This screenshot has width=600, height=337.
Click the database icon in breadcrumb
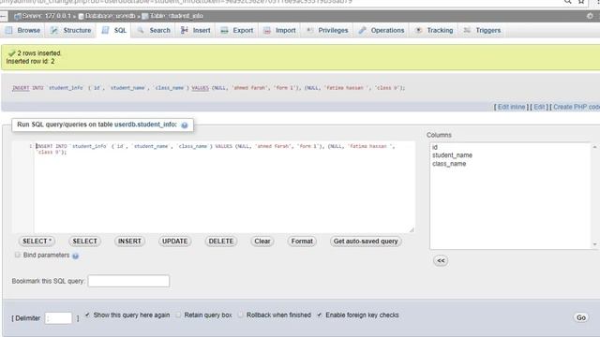tap(82, 16)
